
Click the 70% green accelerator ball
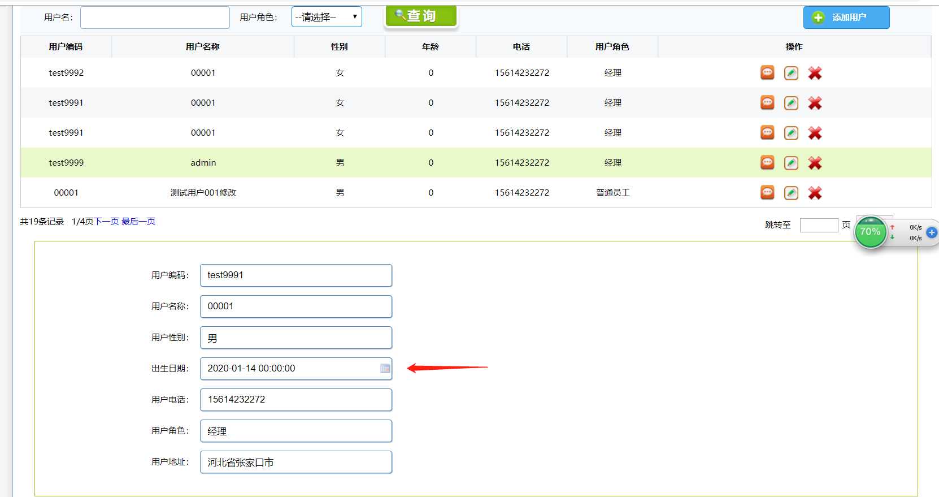tap(870, 232)
